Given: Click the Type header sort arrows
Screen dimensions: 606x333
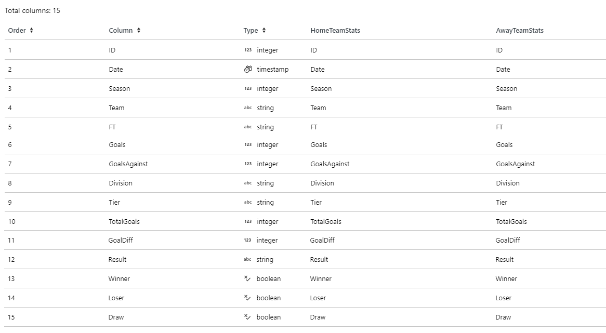Looking at the screenshot, I should [x=264, y=31].
